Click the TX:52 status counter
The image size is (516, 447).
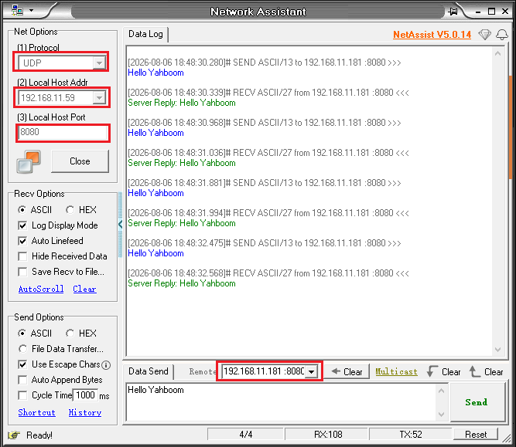point(410,435)
